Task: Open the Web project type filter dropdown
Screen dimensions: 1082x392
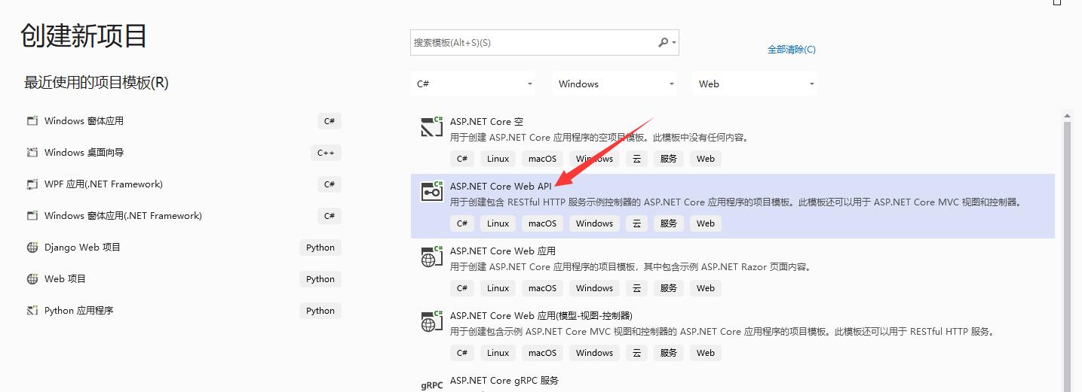Action: (x=755, y=84)
